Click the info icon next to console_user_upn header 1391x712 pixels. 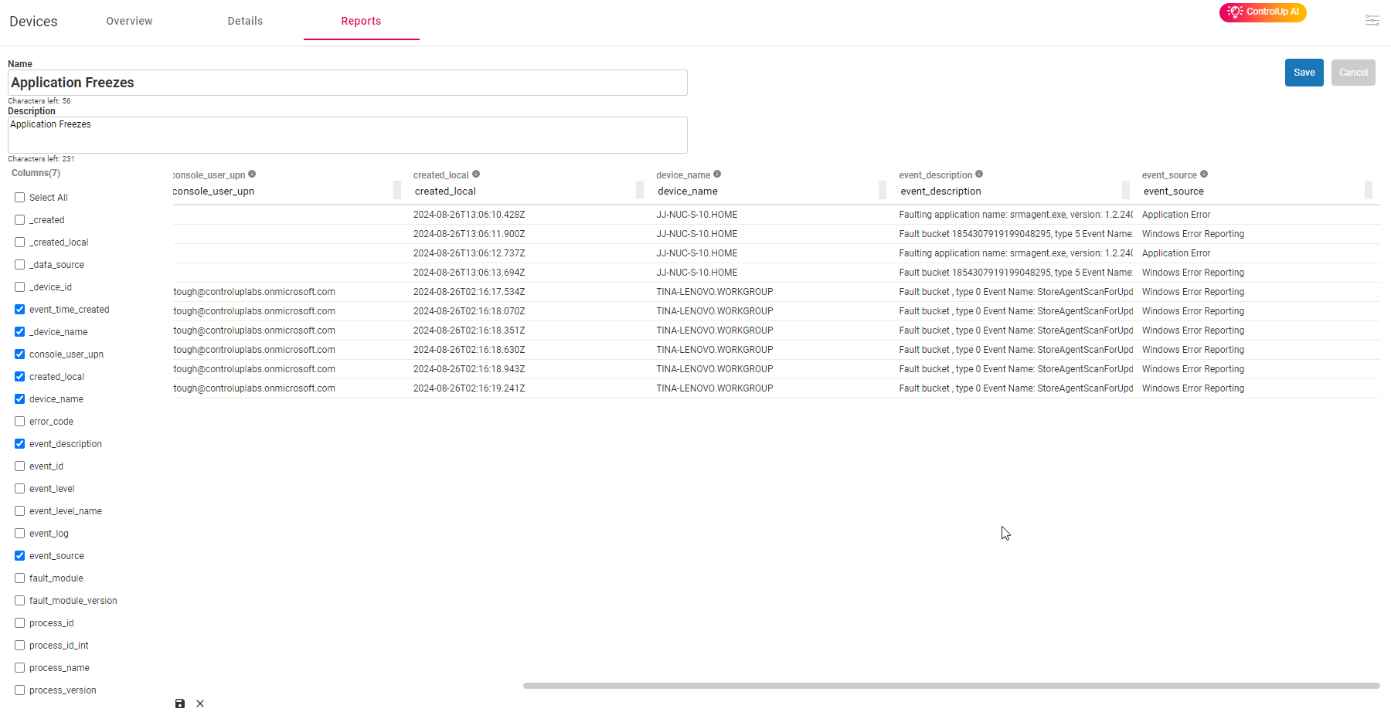coord(252,175)
